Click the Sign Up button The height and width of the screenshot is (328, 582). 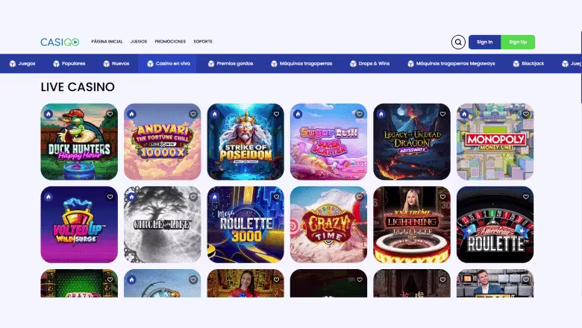[x=518, y=42]
